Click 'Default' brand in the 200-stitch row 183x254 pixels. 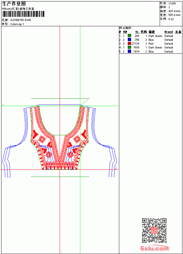click(169, 36)
